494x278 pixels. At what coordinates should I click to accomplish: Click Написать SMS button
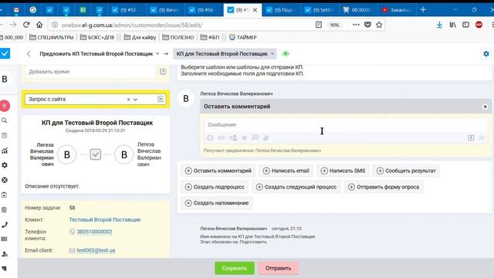pyautogui.click(x=343, y=171)
